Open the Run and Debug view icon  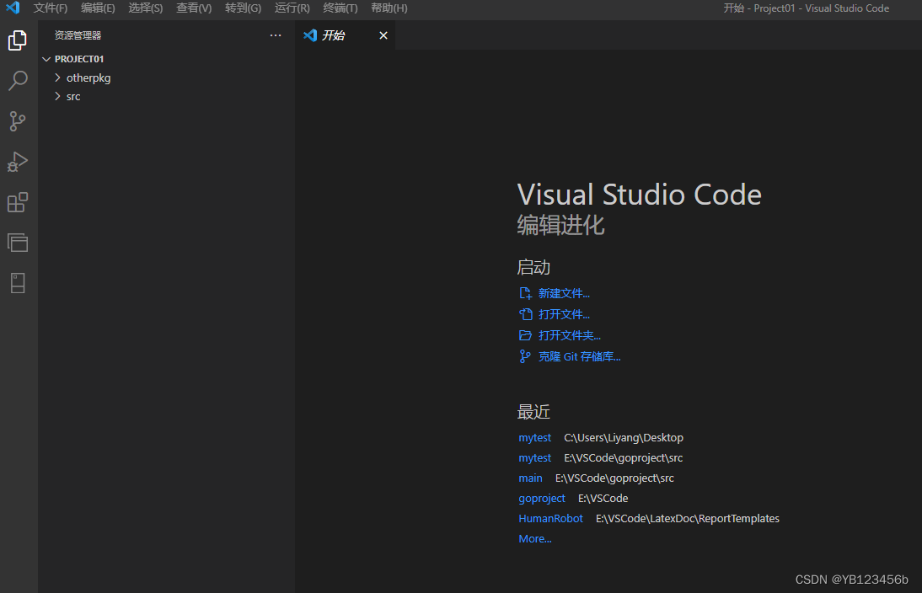pos(18,162)
